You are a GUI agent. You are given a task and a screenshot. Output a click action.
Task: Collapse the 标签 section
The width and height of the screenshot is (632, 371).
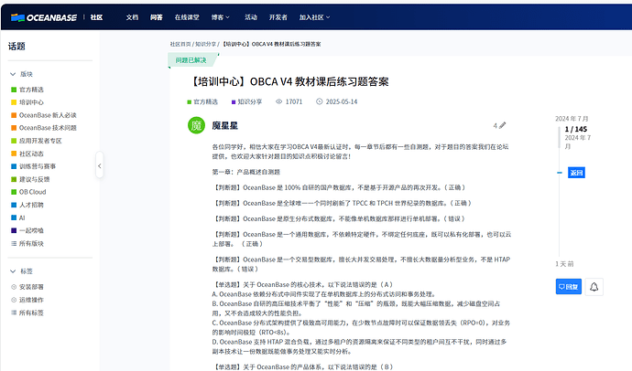13,271
